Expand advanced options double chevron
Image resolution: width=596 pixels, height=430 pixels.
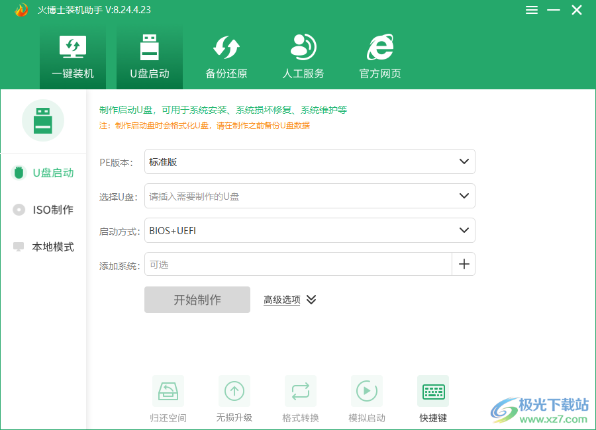click(x=311, y=300)
